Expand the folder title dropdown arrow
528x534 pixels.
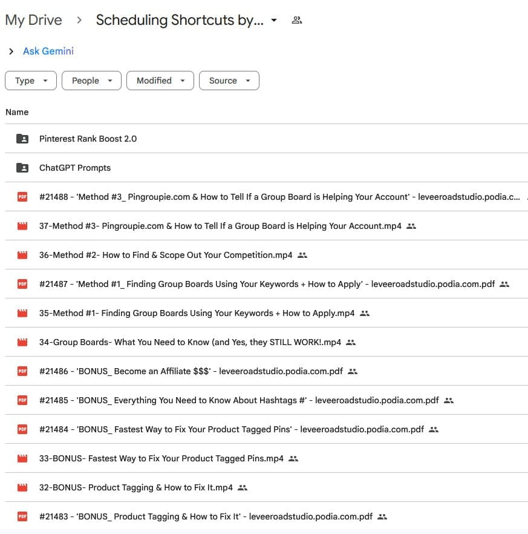click(274, 20)
